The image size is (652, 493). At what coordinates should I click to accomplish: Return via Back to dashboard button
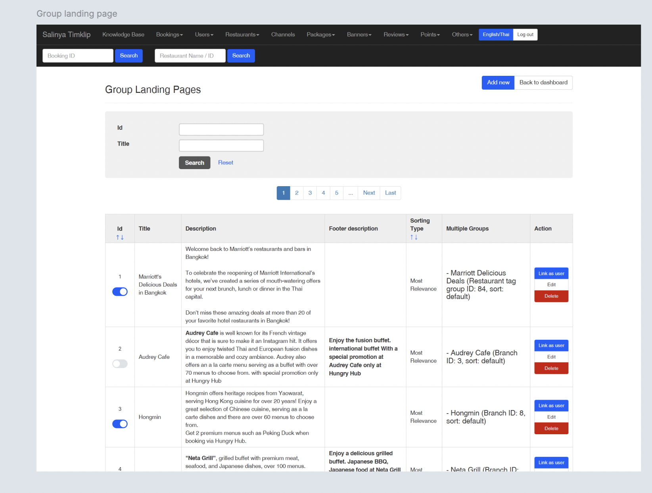(x=543, y=83)
